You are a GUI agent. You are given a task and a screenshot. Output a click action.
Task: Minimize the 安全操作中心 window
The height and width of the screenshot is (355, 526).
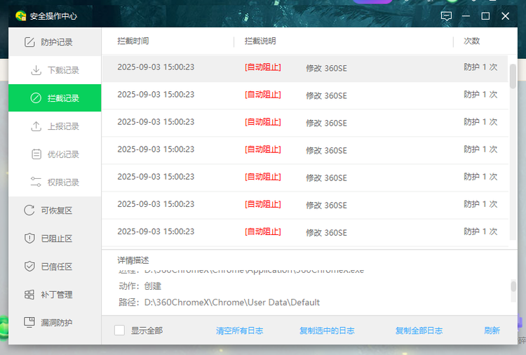point(466,15)
